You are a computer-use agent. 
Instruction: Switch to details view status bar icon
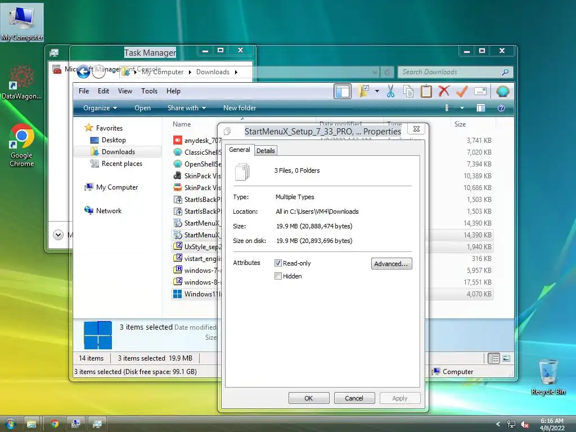tap(494, 358)
